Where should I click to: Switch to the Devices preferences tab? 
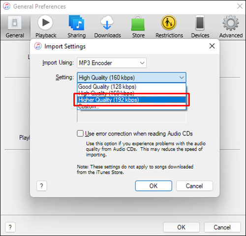200,27
